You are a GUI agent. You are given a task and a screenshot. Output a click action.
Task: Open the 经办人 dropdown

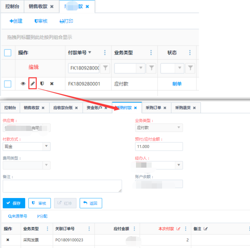(x=179, y=165)
